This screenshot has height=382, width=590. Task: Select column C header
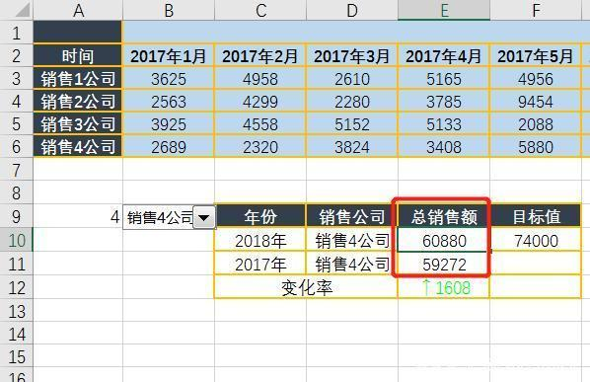(260, 10)
